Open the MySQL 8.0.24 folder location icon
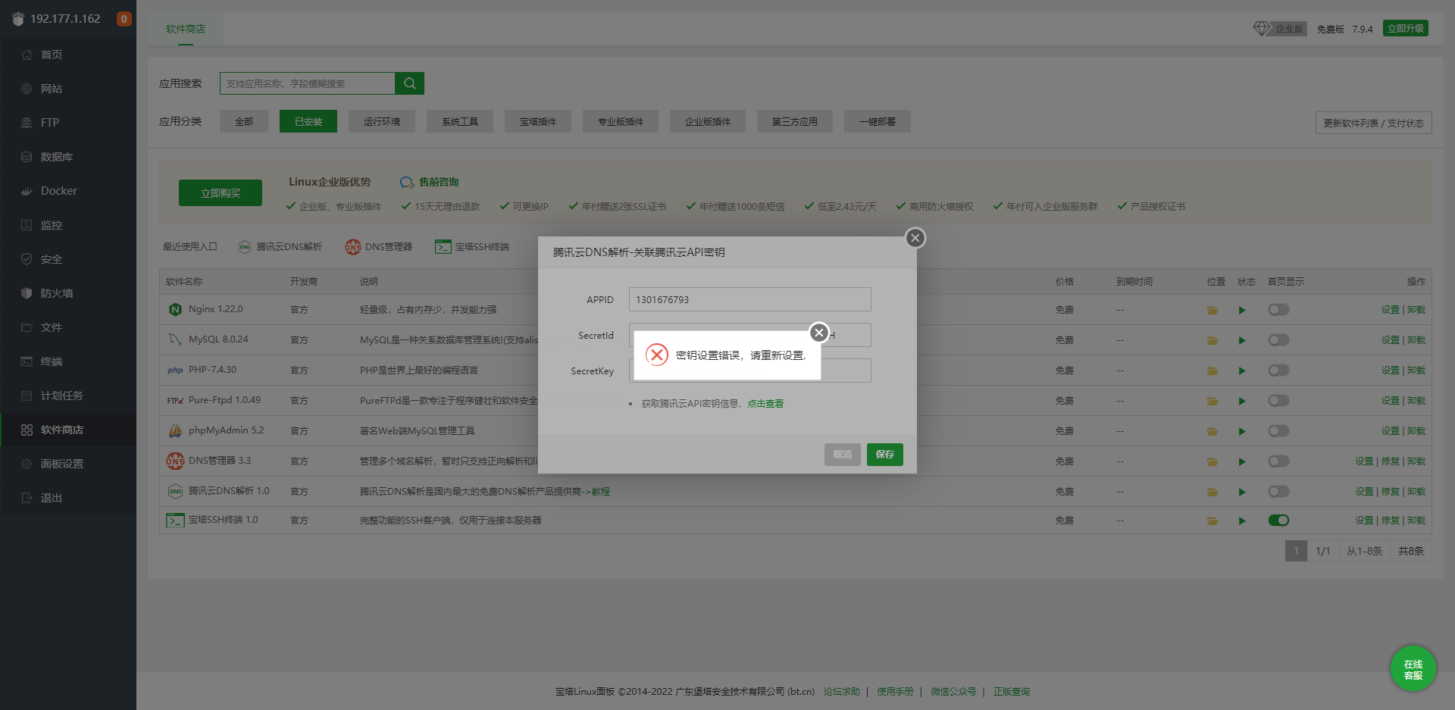 pos(1212,340)
